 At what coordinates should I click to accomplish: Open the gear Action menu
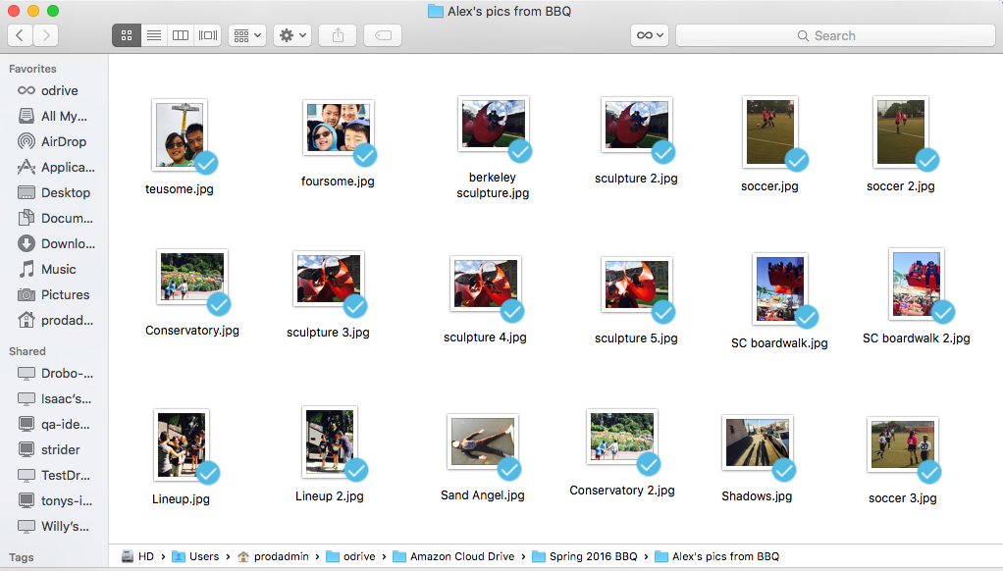(292, 35)
